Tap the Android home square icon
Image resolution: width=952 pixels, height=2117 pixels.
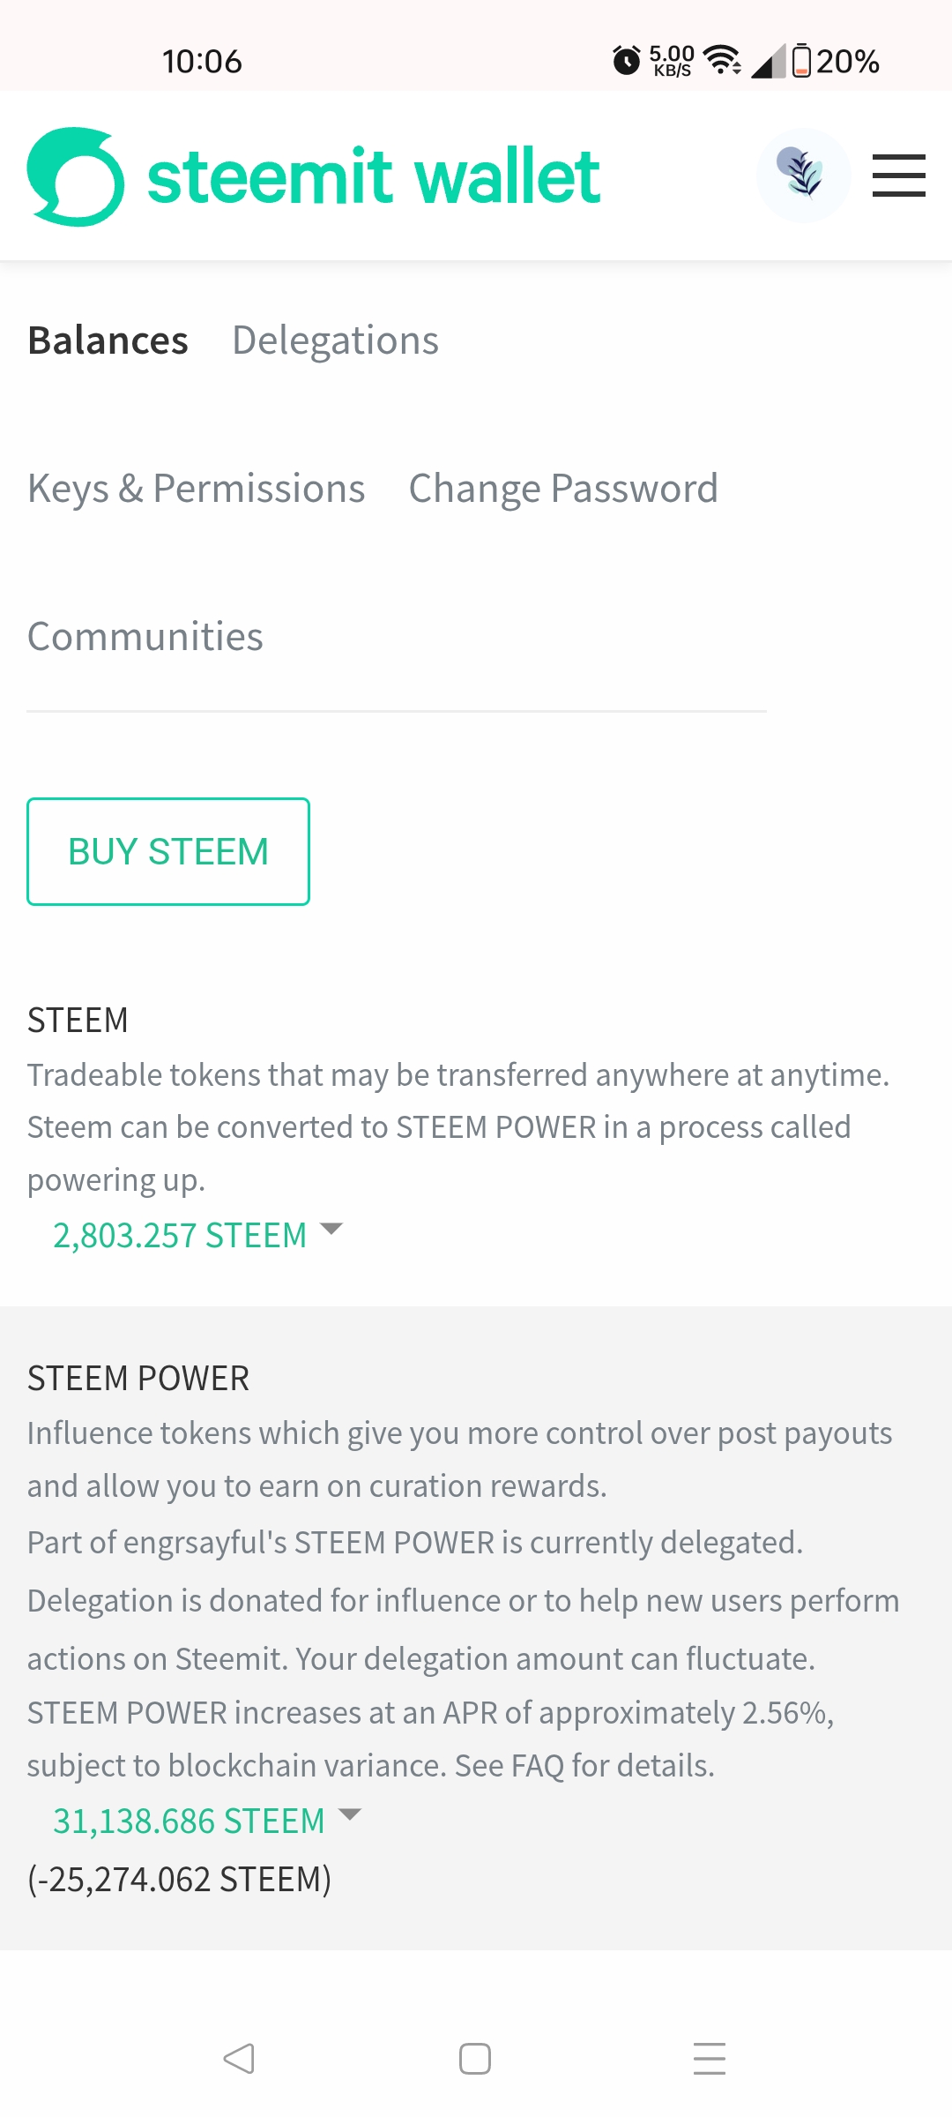click(475, 2059)
